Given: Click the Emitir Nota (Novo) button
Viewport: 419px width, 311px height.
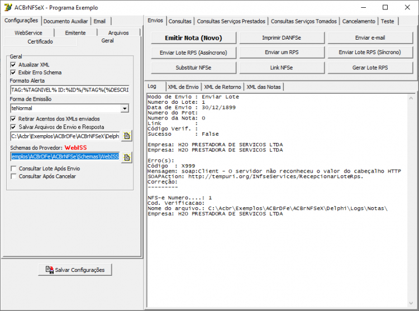Looking at the screenshot, I should 193,38.
